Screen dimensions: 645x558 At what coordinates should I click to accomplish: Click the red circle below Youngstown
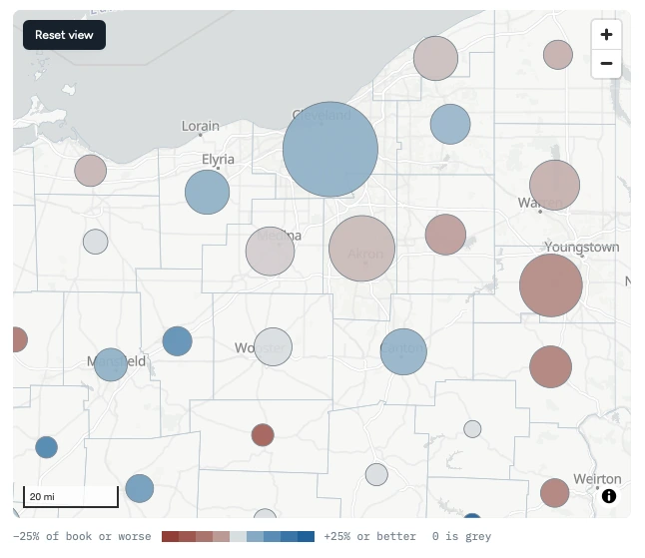551,285
